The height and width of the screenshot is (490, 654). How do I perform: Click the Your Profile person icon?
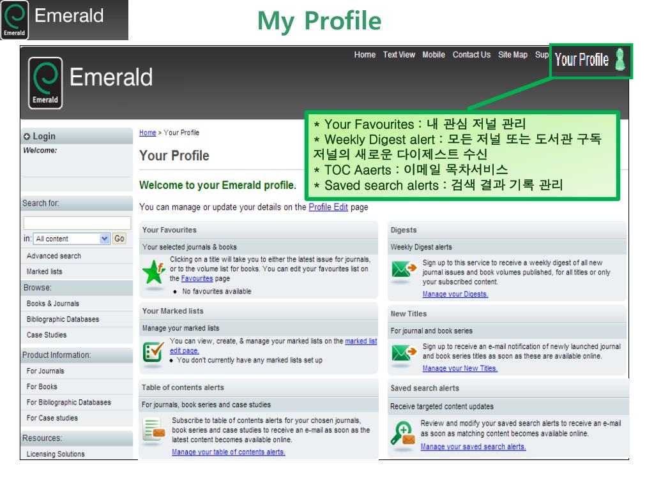pos(620,59)
